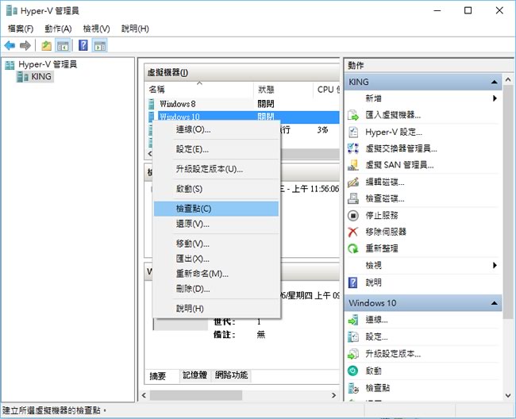Expand the 檢視 submenu arrow in Actions
This screenshot has width=516, height=419.
pos(495,265)
